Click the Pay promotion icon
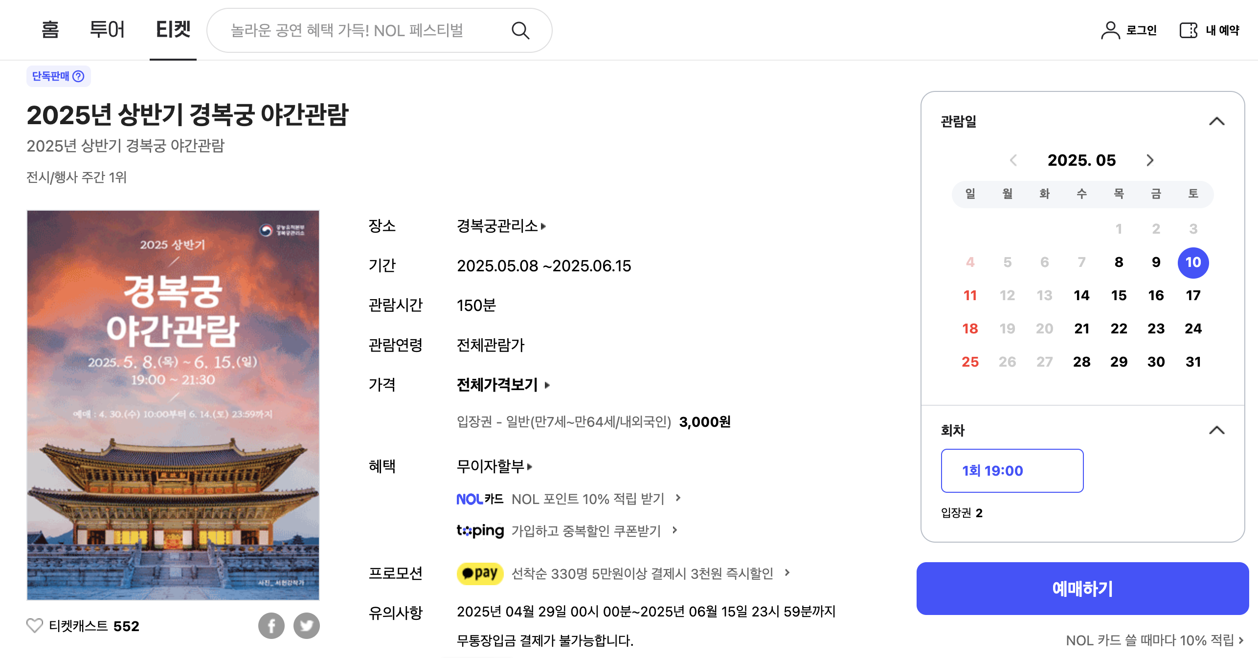 [480, 574]
